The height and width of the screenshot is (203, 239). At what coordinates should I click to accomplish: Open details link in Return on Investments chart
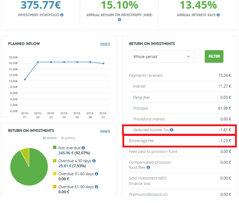[x=105, y=131]
